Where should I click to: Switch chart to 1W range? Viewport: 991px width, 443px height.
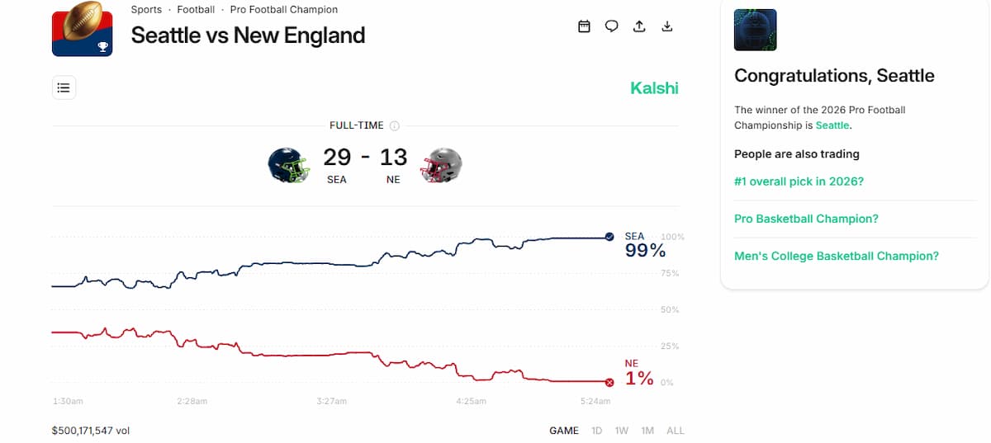[x=622, y=431]
